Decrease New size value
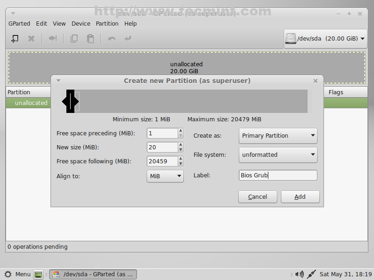 180,150
